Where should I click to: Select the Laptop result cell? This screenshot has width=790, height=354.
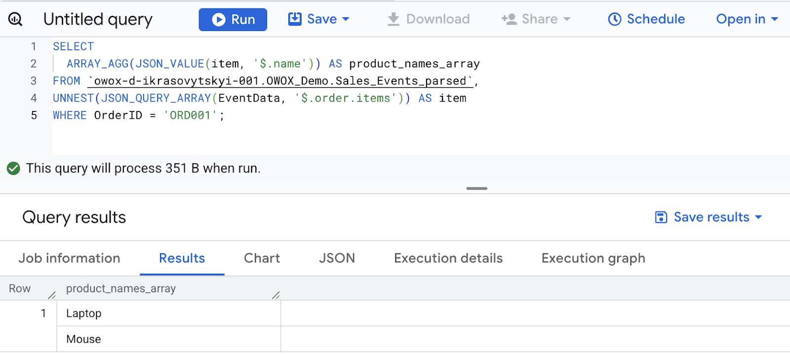[169, 313]
